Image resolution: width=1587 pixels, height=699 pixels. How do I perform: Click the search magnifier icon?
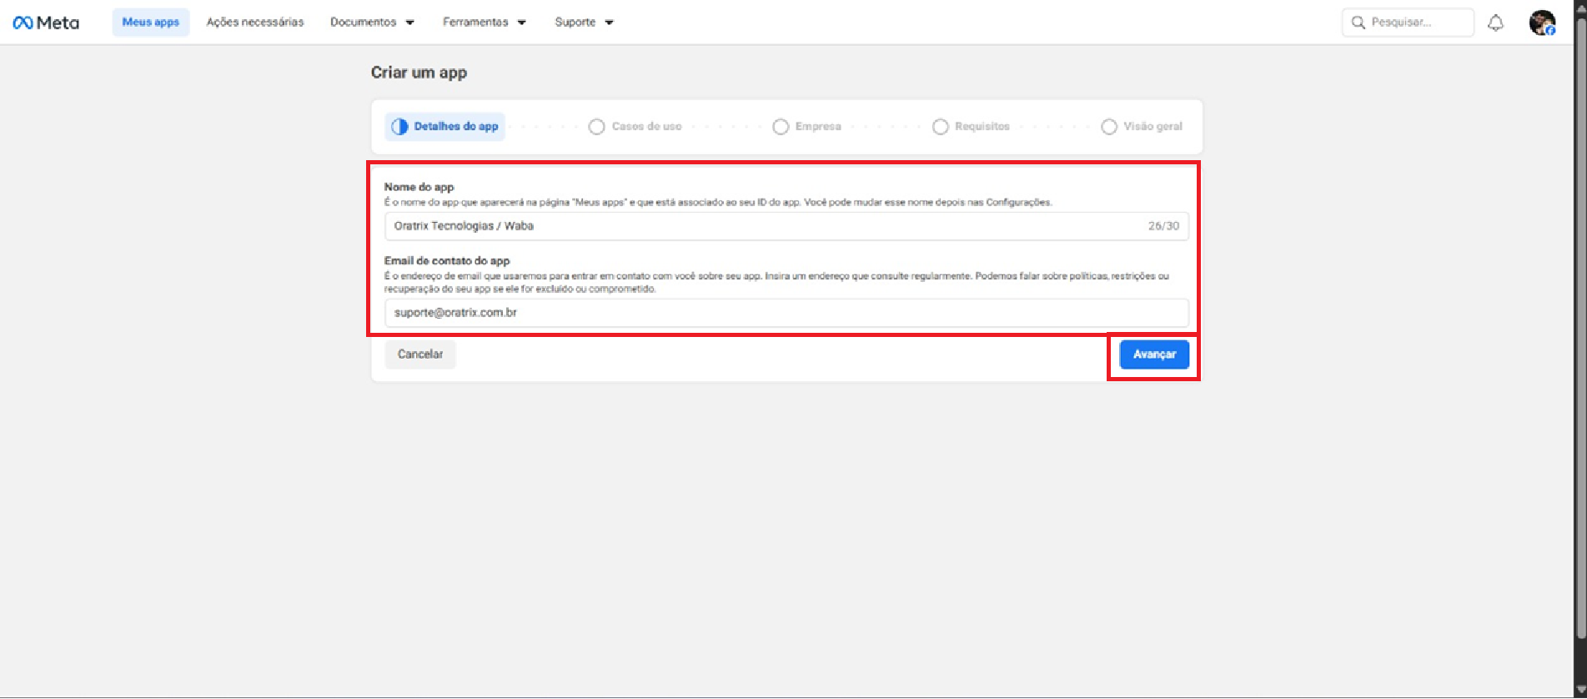(1358, 23)
